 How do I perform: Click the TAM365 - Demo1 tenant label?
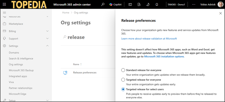pyautogui.click(x=176, y=4)
